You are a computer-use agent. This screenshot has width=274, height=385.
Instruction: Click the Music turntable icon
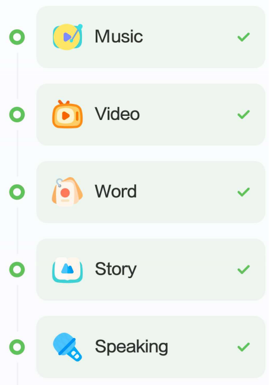[x=68, y=37]
